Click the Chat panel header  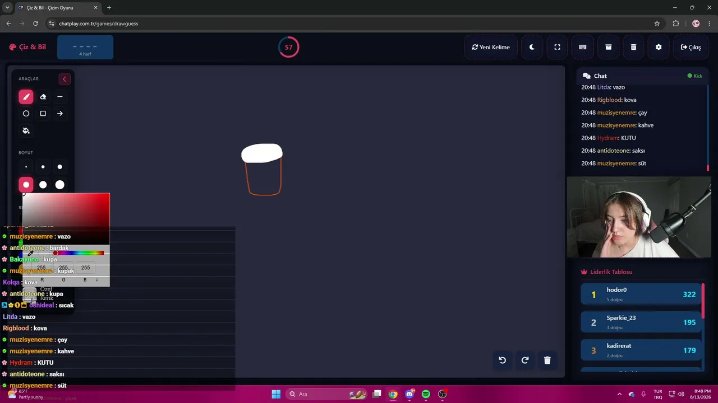tap(642, 76)
